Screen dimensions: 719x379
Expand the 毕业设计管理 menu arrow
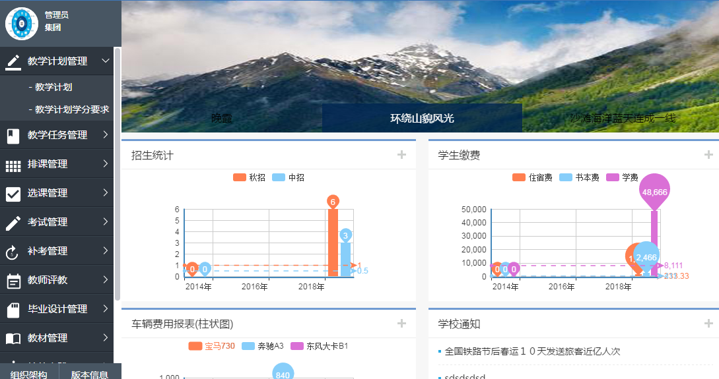106,309
